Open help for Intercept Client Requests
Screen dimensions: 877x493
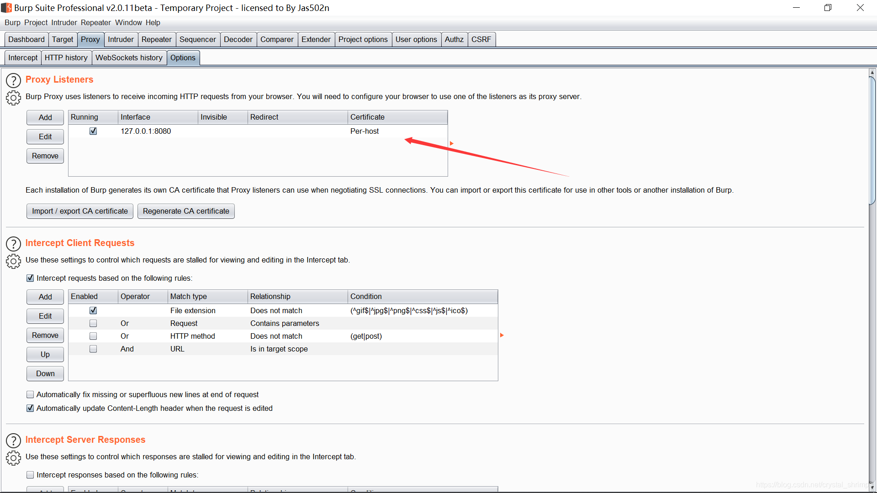click(13, 244)
